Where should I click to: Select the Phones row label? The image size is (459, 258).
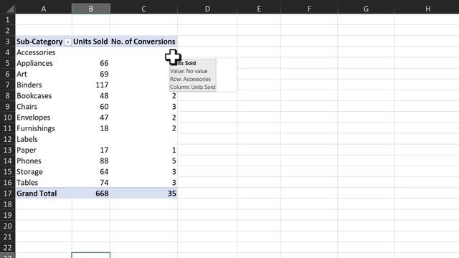pos(29,161)
